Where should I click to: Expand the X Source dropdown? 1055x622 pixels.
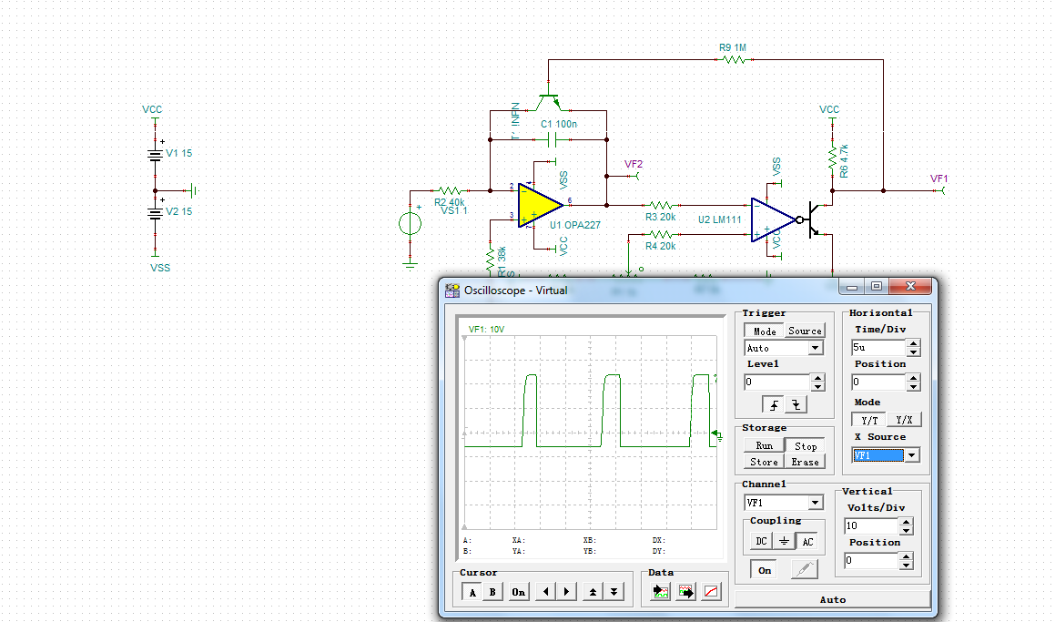pos(911,455)
